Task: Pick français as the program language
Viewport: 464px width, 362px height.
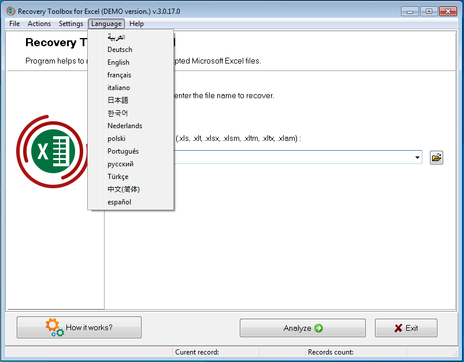Action: point(120,74)
